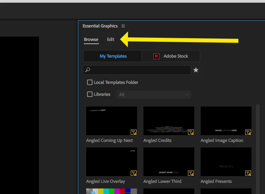The height and width of the screenshot is (194, 265).
Task: Open the Adobe Stock tab
Action: coord(171,56)
